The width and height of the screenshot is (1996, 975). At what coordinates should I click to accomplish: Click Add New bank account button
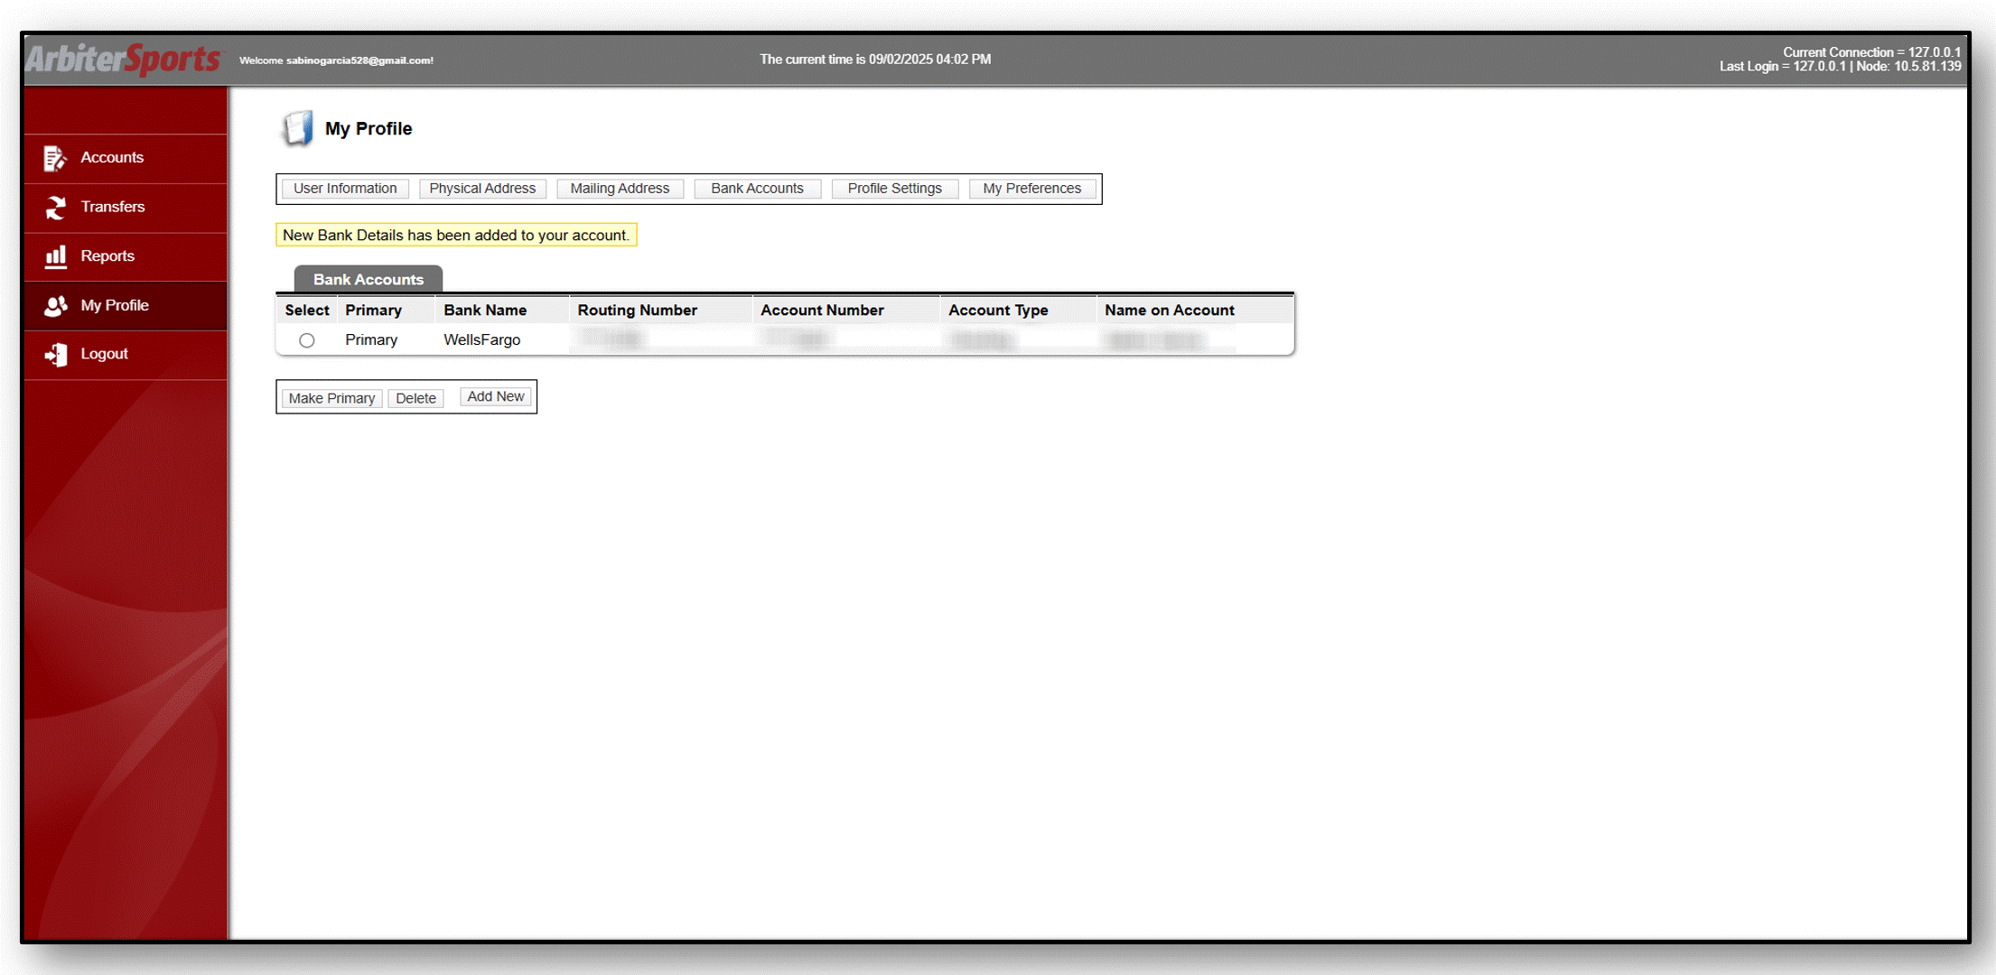tap(495, 396)
